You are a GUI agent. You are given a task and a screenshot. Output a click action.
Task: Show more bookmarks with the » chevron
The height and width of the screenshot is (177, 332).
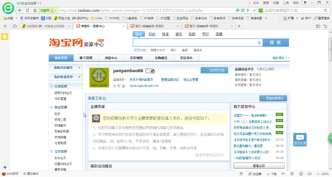[x=266, y=18]
